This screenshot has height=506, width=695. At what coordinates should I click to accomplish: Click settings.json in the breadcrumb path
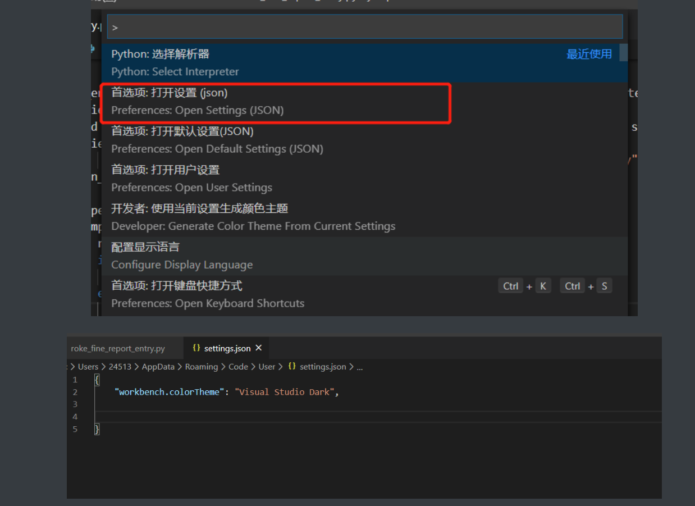323,367
